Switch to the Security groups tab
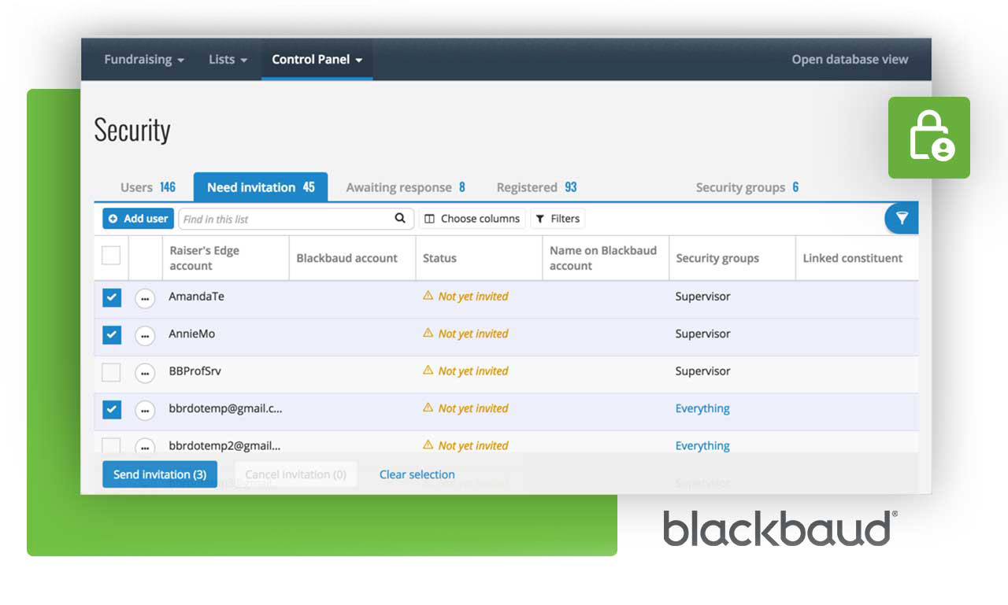Screen dimensions: 1008x605 coord(747,187)
